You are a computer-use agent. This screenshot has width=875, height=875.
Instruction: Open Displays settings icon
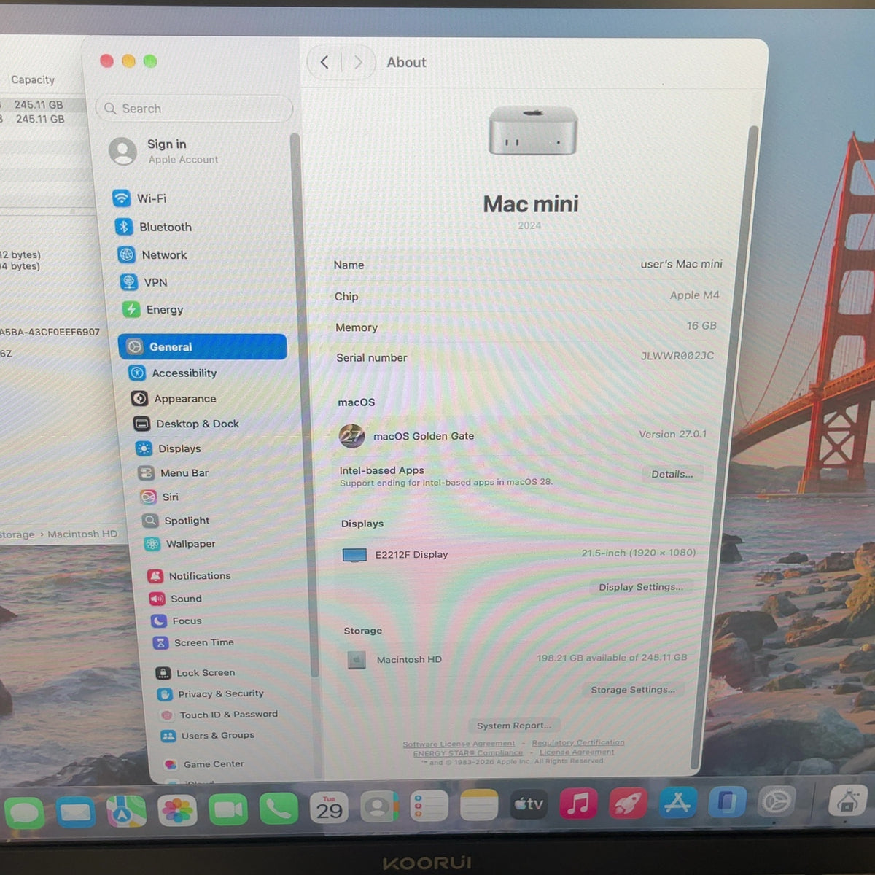coord(144,448)
